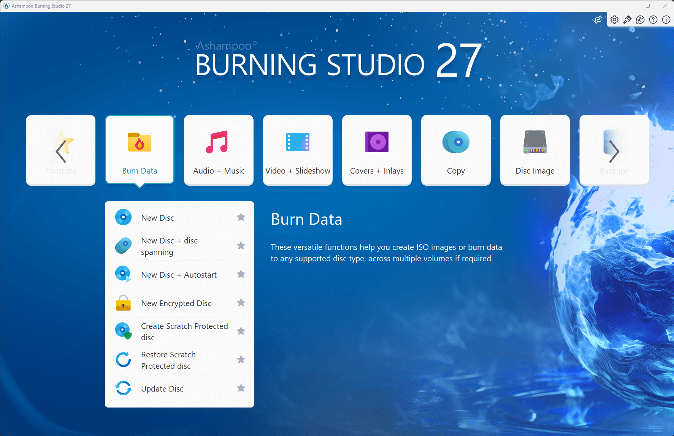Choose Restore Scratch Protected disc
The image size is (674, 436).
click(168, 360)
